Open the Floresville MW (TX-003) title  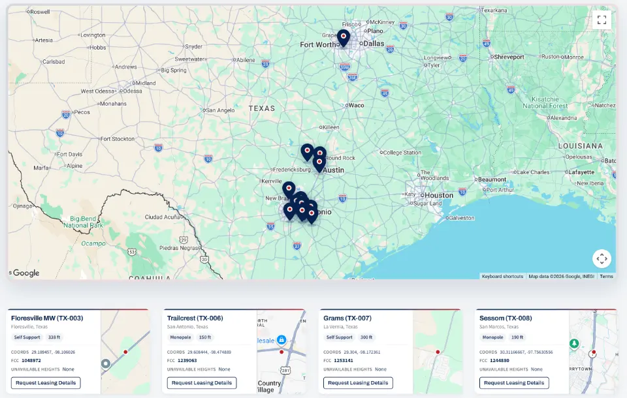click(x=47, y=318)
